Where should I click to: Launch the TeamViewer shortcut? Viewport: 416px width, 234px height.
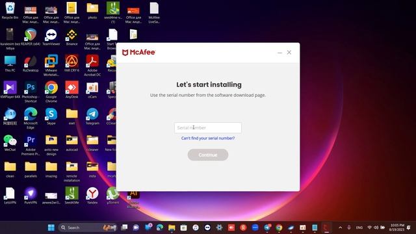point(51,37)
